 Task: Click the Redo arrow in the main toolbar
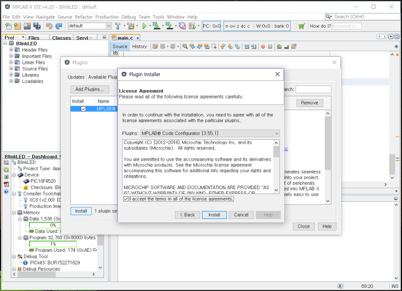tap(59, 26)
